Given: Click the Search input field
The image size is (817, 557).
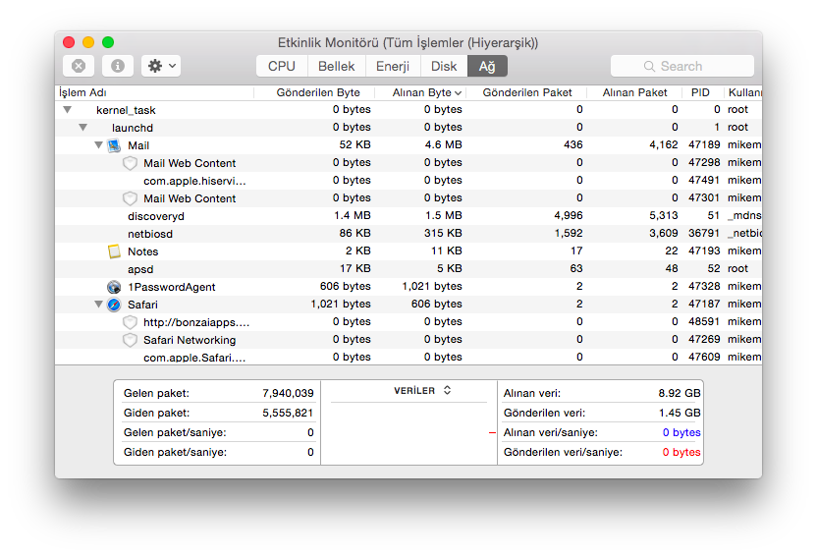Looking at the screenshot, I should [x=682, y=66].
